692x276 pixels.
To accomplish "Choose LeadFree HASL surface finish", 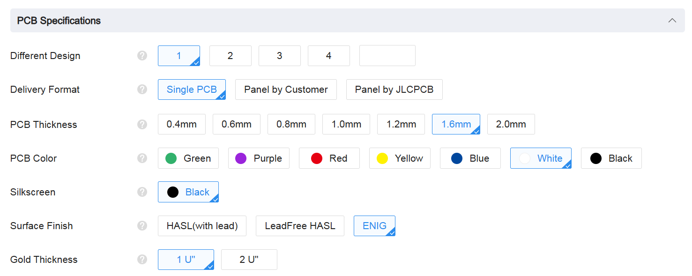I will coord(300,226).
